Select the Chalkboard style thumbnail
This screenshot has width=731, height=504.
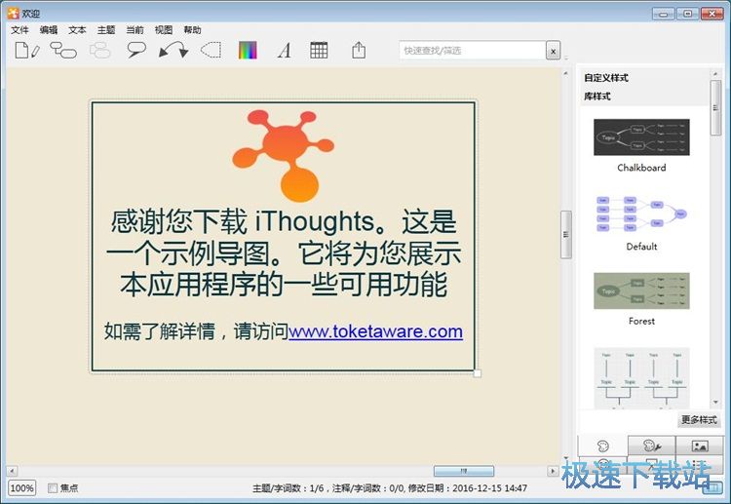(x=641, y=137)
